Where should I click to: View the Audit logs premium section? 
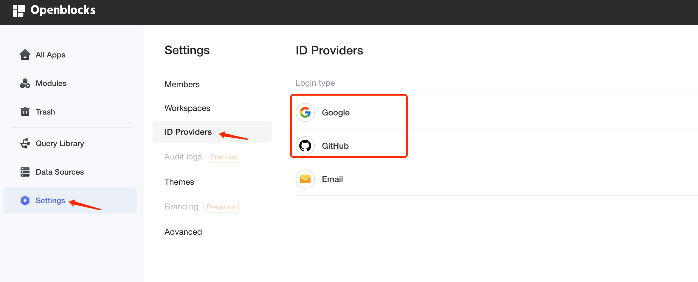pos(183,156)
